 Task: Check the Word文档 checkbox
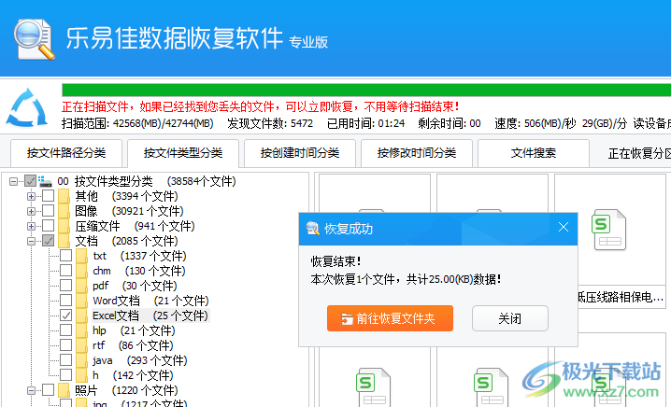(66, 301)
